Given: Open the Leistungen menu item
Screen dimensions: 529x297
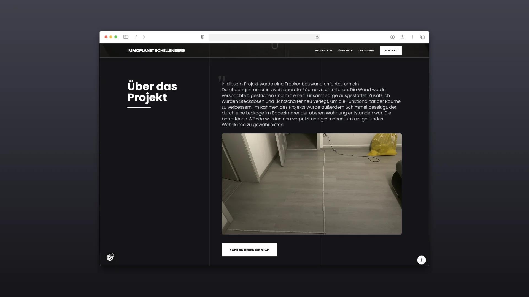Looking at the screenshot, I should click(366, 51).
